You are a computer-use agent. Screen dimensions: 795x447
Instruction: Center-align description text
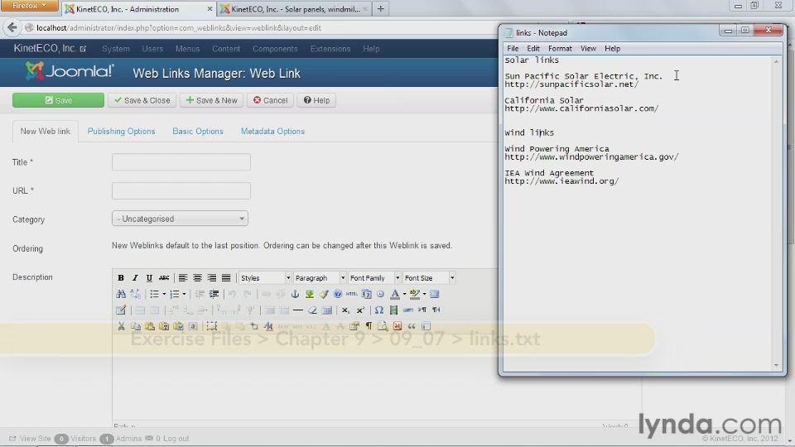197,278
